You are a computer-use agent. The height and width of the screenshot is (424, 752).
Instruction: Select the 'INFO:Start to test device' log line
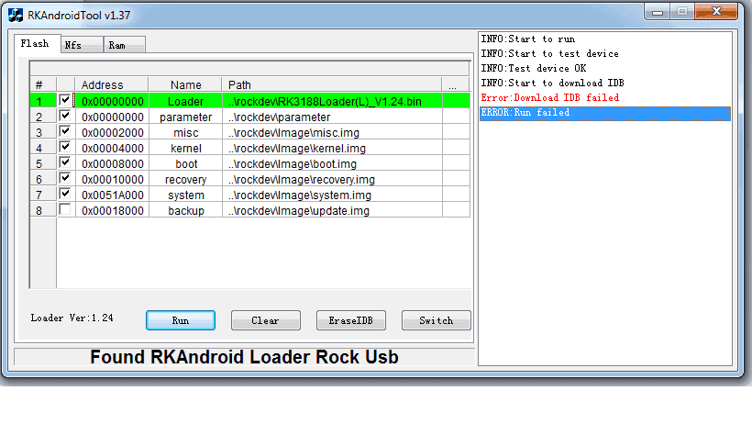(604, 54)
